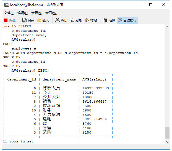
Task: Click the 'mysql> SELECT' prompt line
Action: (x=17, y=27)
